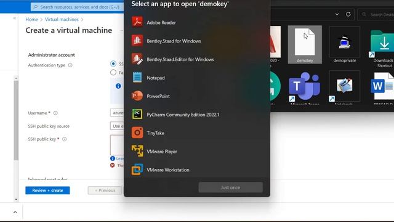Go to Virtual machines breadcrumb
Screen dimensions: 394x222
pyautogui.click(x=62, y=19)
